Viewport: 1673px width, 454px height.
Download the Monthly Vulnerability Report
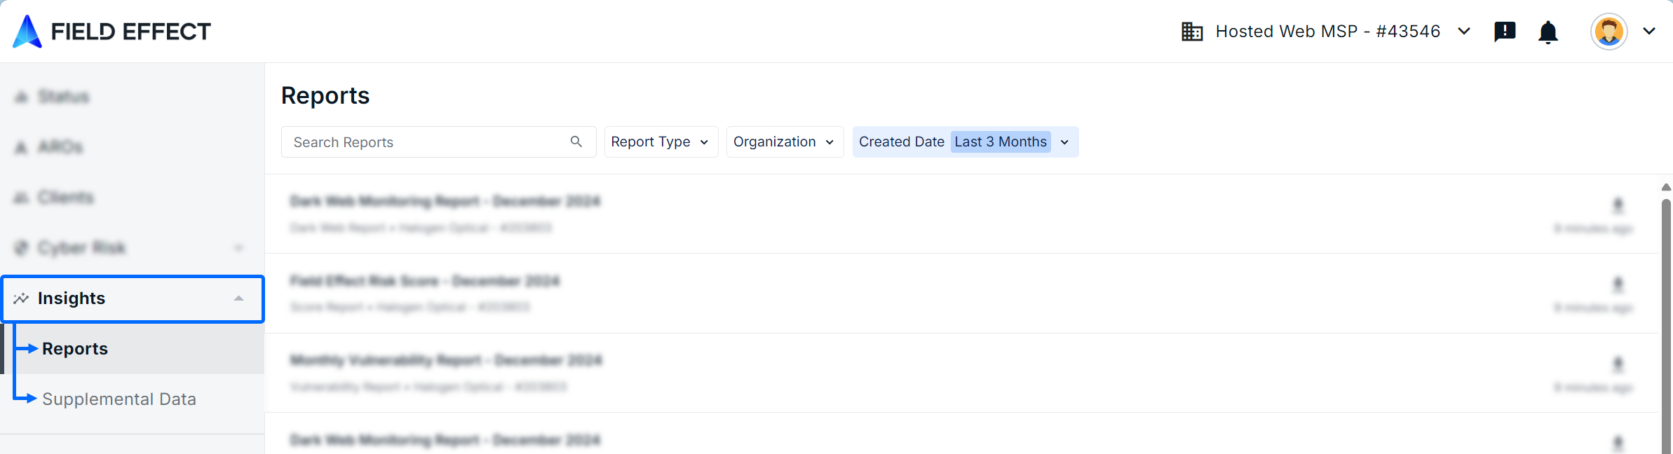point(1618,364)
